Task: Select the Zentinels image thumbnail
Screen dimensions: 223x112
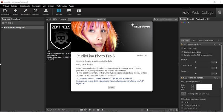Action: click(x=59, y=36)
